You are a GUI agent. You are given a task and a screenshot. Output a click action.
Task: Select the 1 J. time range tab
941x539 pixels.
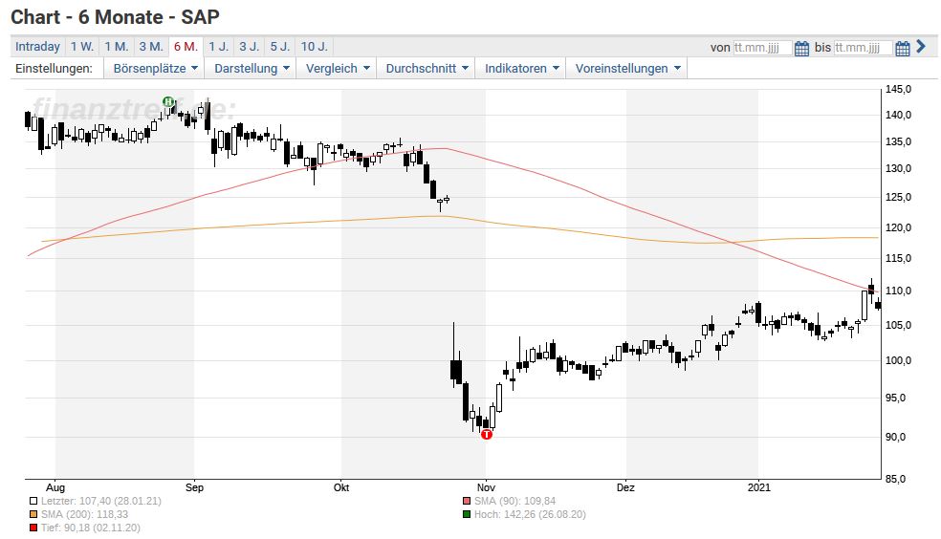tap(218, 47)
